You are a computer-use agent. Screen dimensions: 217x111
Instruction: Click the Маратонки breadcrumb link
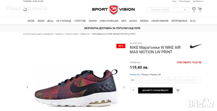(85, 34)
